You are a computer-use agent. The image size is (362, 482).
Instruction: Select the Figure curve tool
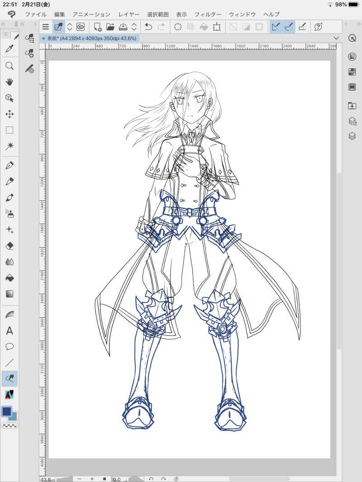pos(10,314)
